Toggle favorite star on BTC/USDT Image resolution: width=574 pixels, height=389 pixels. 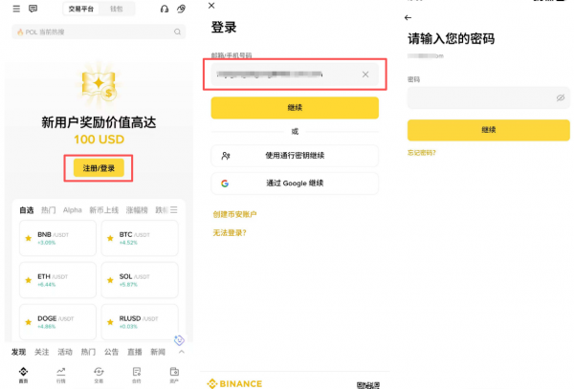(110, 238)
